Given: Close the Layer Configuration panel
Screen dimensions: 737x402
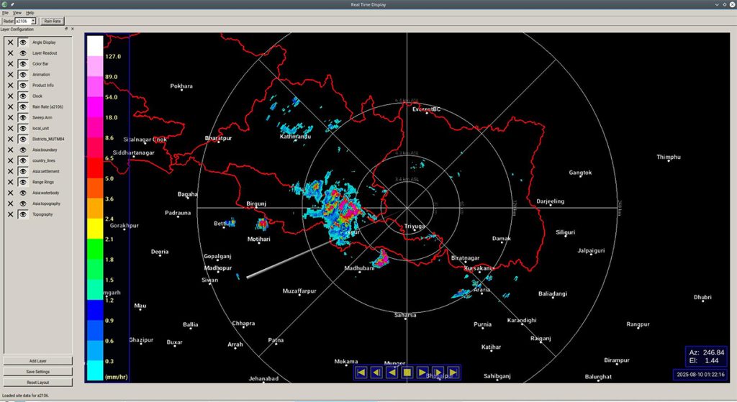Looking at the screenshot, I should (72, 29).
